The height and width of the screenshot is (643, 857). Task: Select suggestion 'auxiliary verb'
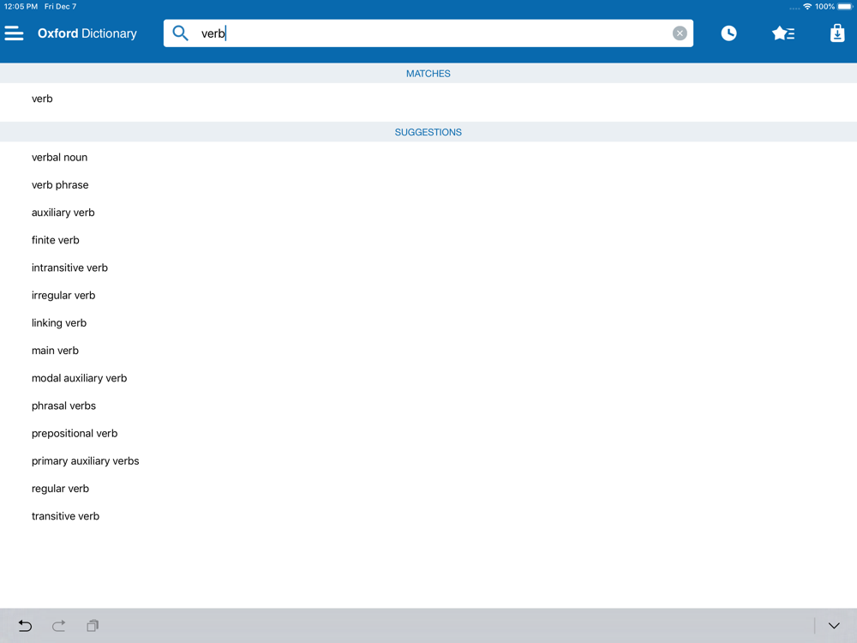point(428,213)
